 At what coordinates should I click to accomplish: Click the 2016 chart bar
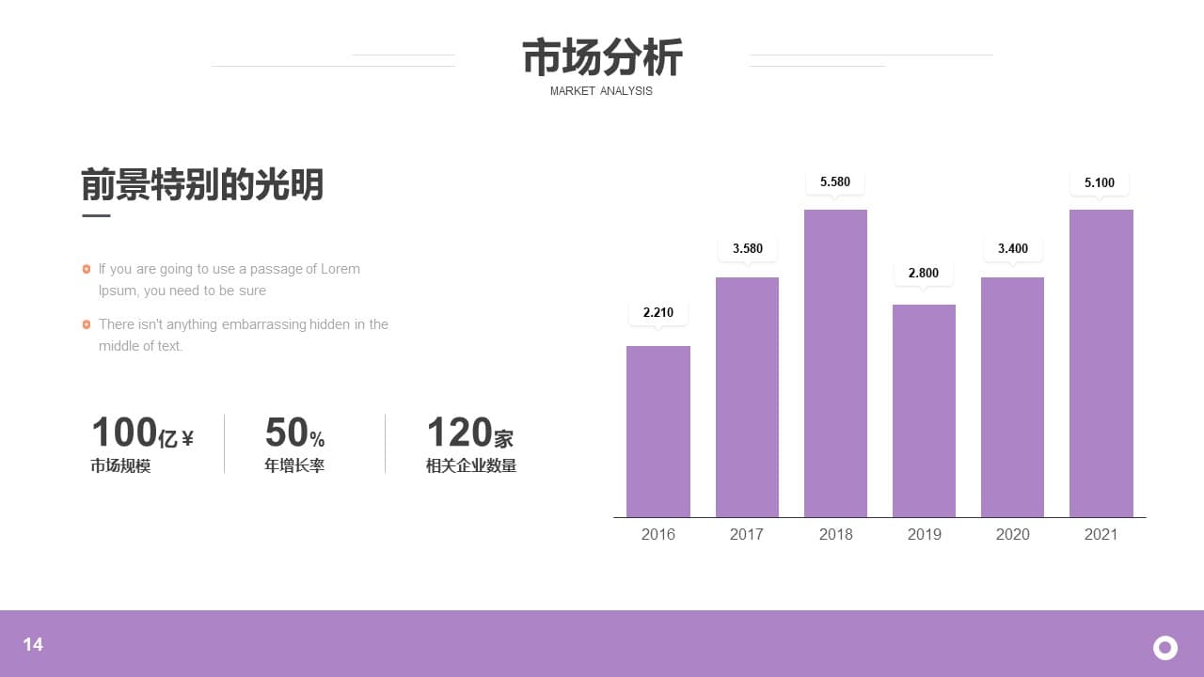coord(658,432)
